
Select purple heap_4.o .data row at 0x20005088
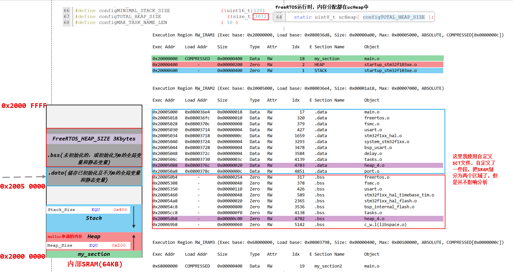(x=297, y=165)
